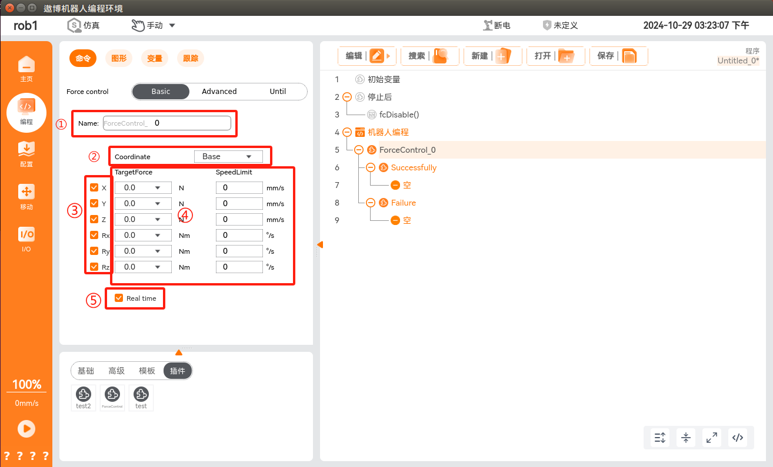Image resolution: width=773 pixels, height=467 pixels.
Task: Uncheck the X axis checkbox
Action: click(x=94, y=187)
